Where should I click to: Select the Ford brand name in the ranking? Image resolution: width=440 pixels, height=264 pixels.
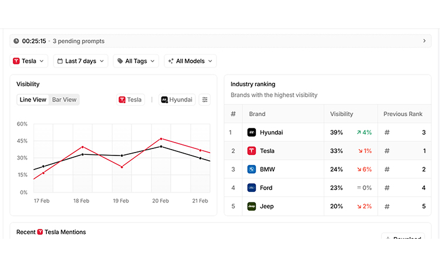click(x=266, y=188)
